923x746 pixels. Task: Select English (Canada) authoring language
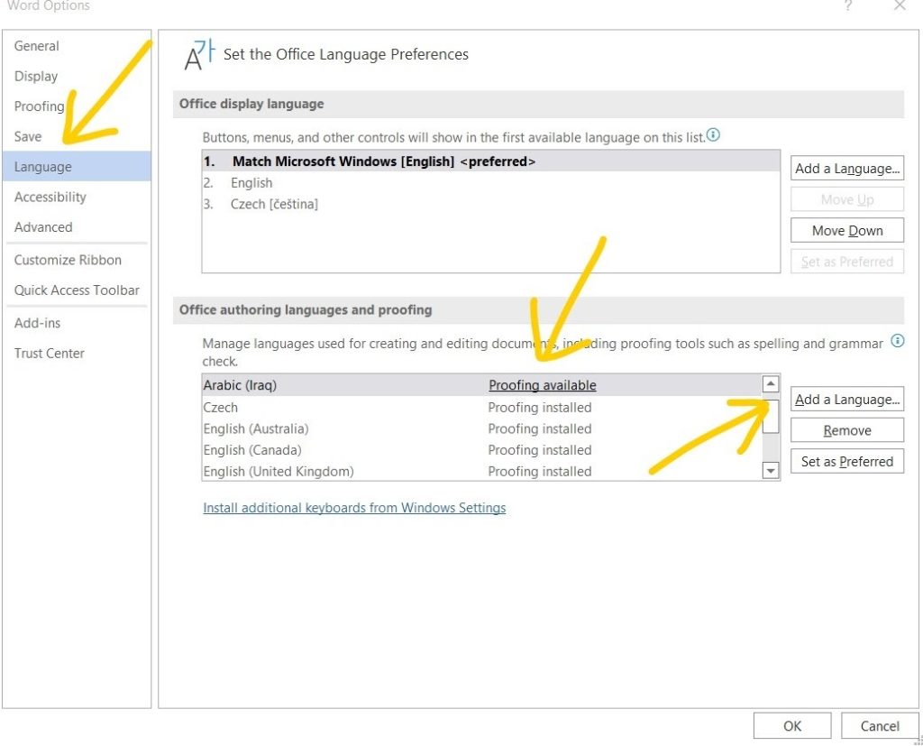tap(481, 449)
